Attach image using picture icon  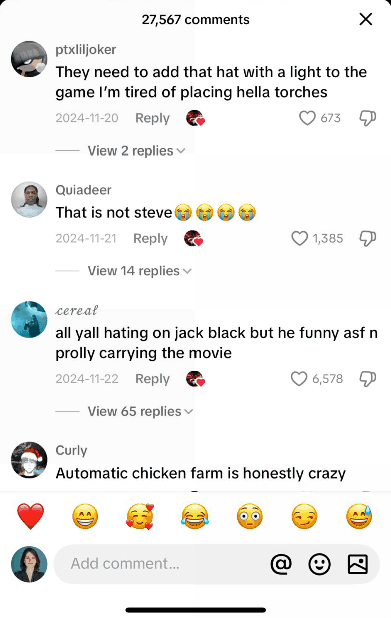[358, 564]
